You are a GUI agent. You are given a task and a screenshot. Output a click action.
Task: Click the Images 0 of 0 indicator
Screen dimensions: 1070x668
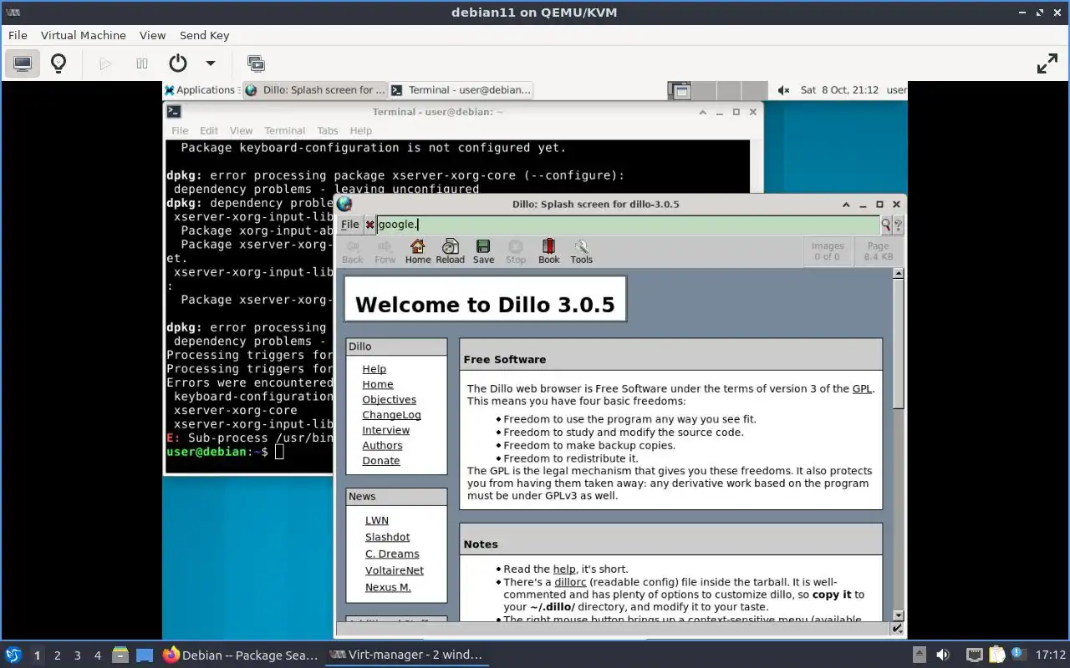pos(828,251)
